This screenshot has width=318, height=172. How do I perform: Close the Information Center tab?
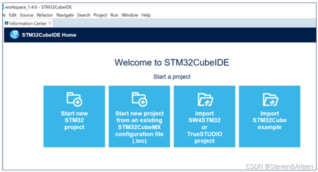point(50,23)
